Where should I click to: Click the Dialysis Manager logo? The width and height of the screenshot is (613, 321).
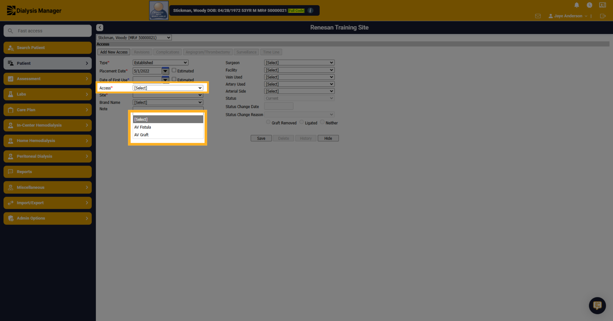34,10
